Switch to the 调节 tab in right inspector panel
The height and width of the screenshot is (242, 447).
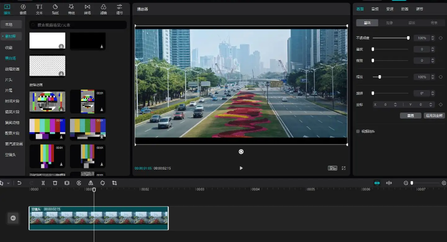420,9
